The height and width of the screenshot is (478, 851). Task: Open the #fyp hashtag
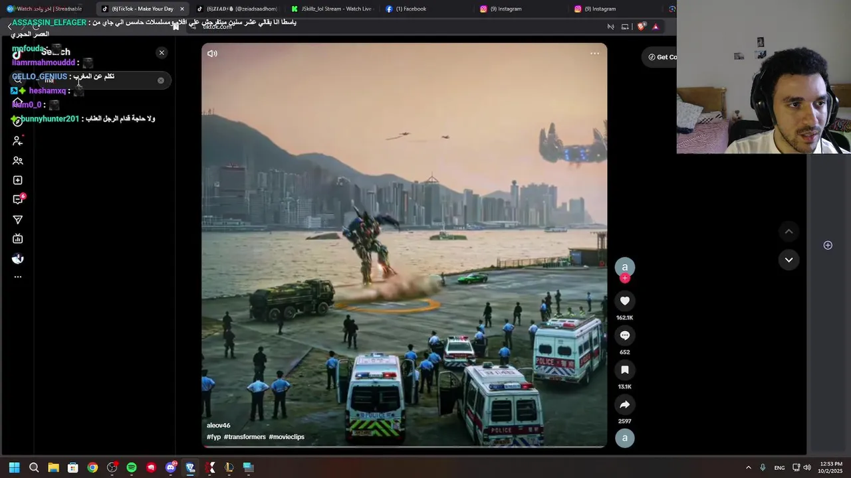coord(213,437)
